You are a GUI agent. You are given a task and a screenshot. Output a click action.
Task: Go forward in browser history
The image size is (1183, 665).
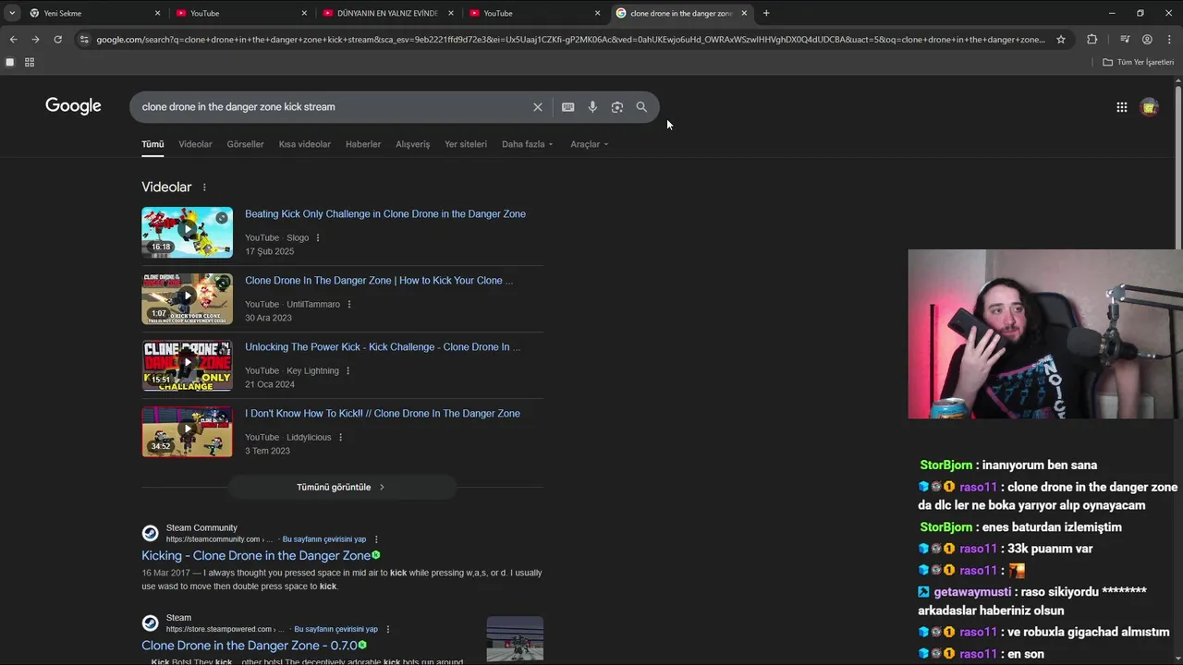35,40
